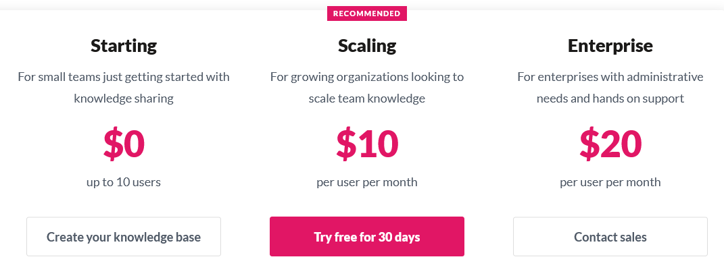Click the dollar sign in the $0 price
The height and width of the screenshot is (280, 724).
(x=113, y=143)
